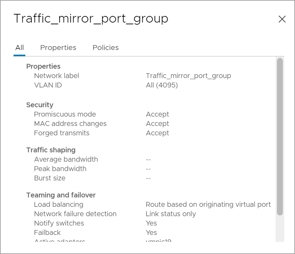Click the Peak bandwidth row

60,169
